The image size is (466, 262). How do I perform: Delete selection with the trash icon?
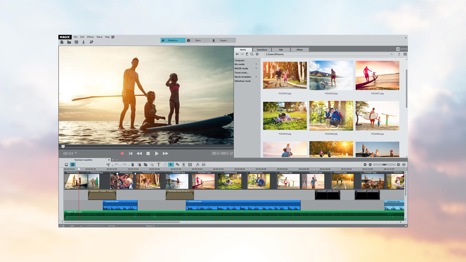pos(133,165)
